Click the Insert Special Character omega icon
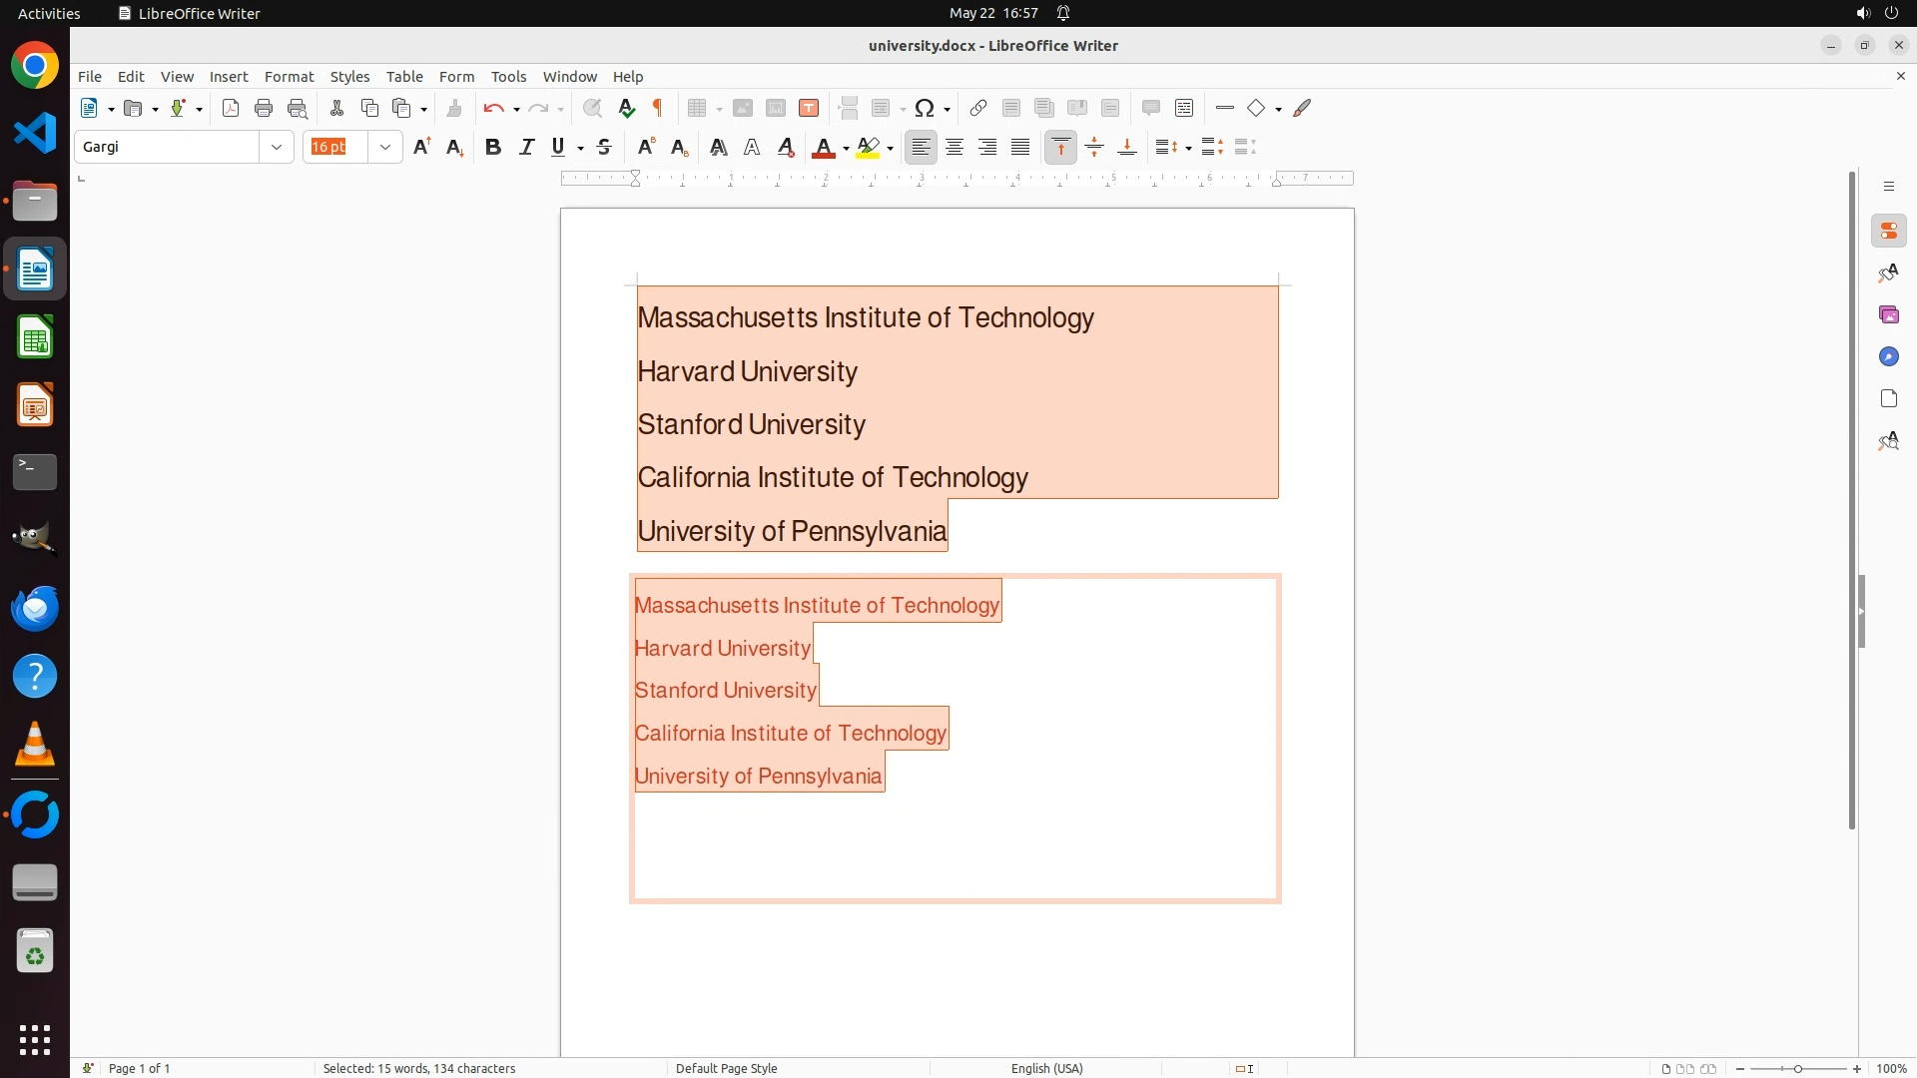This screenshot has height=1078, width=1917. (x=925, y=109)
